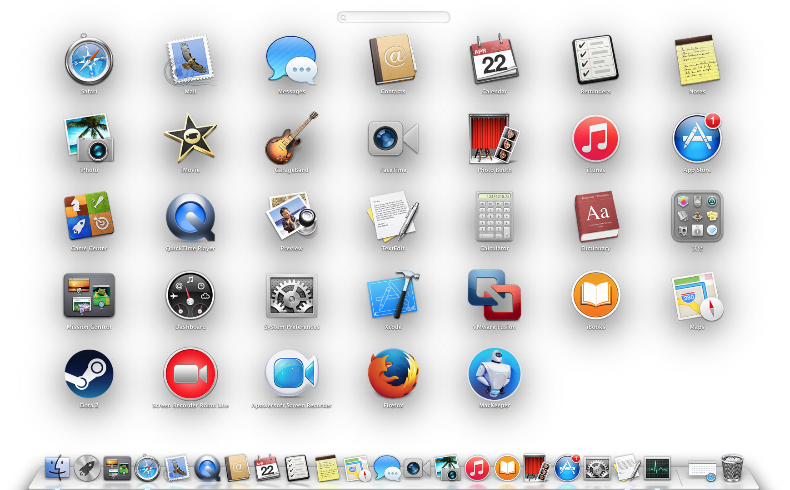Click the Launchpad search field
The image size is (790, 490).
point(393,17)
